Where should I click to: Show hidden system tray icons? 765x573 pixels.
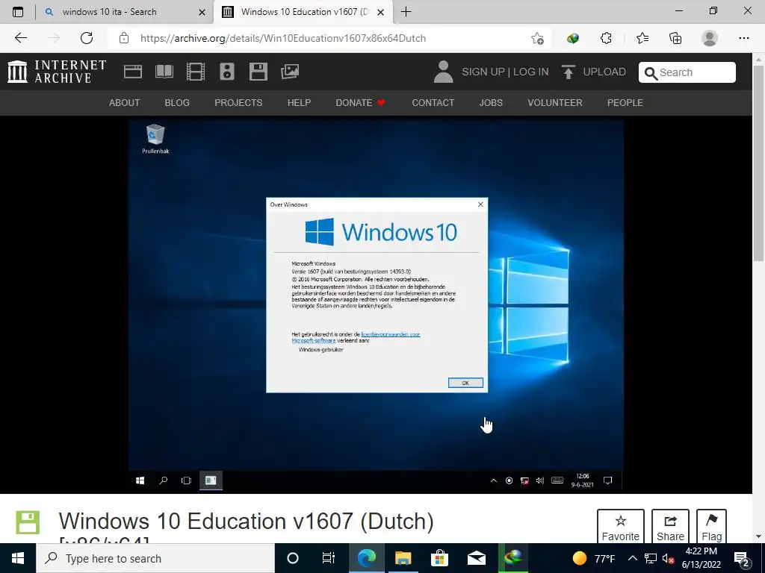point(632,558)
